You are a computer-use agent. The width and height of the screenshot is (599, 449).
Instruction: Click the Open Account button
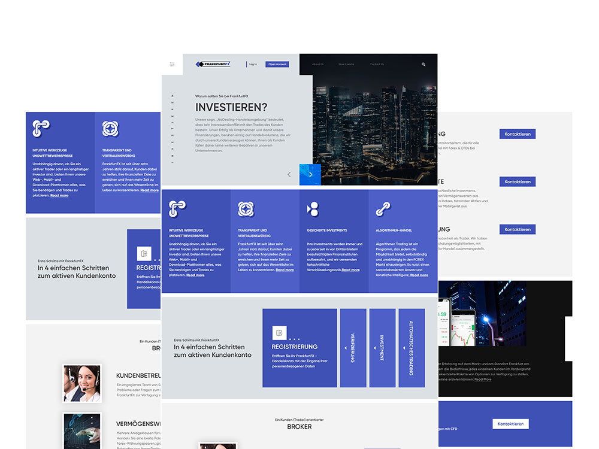(277, 64)
